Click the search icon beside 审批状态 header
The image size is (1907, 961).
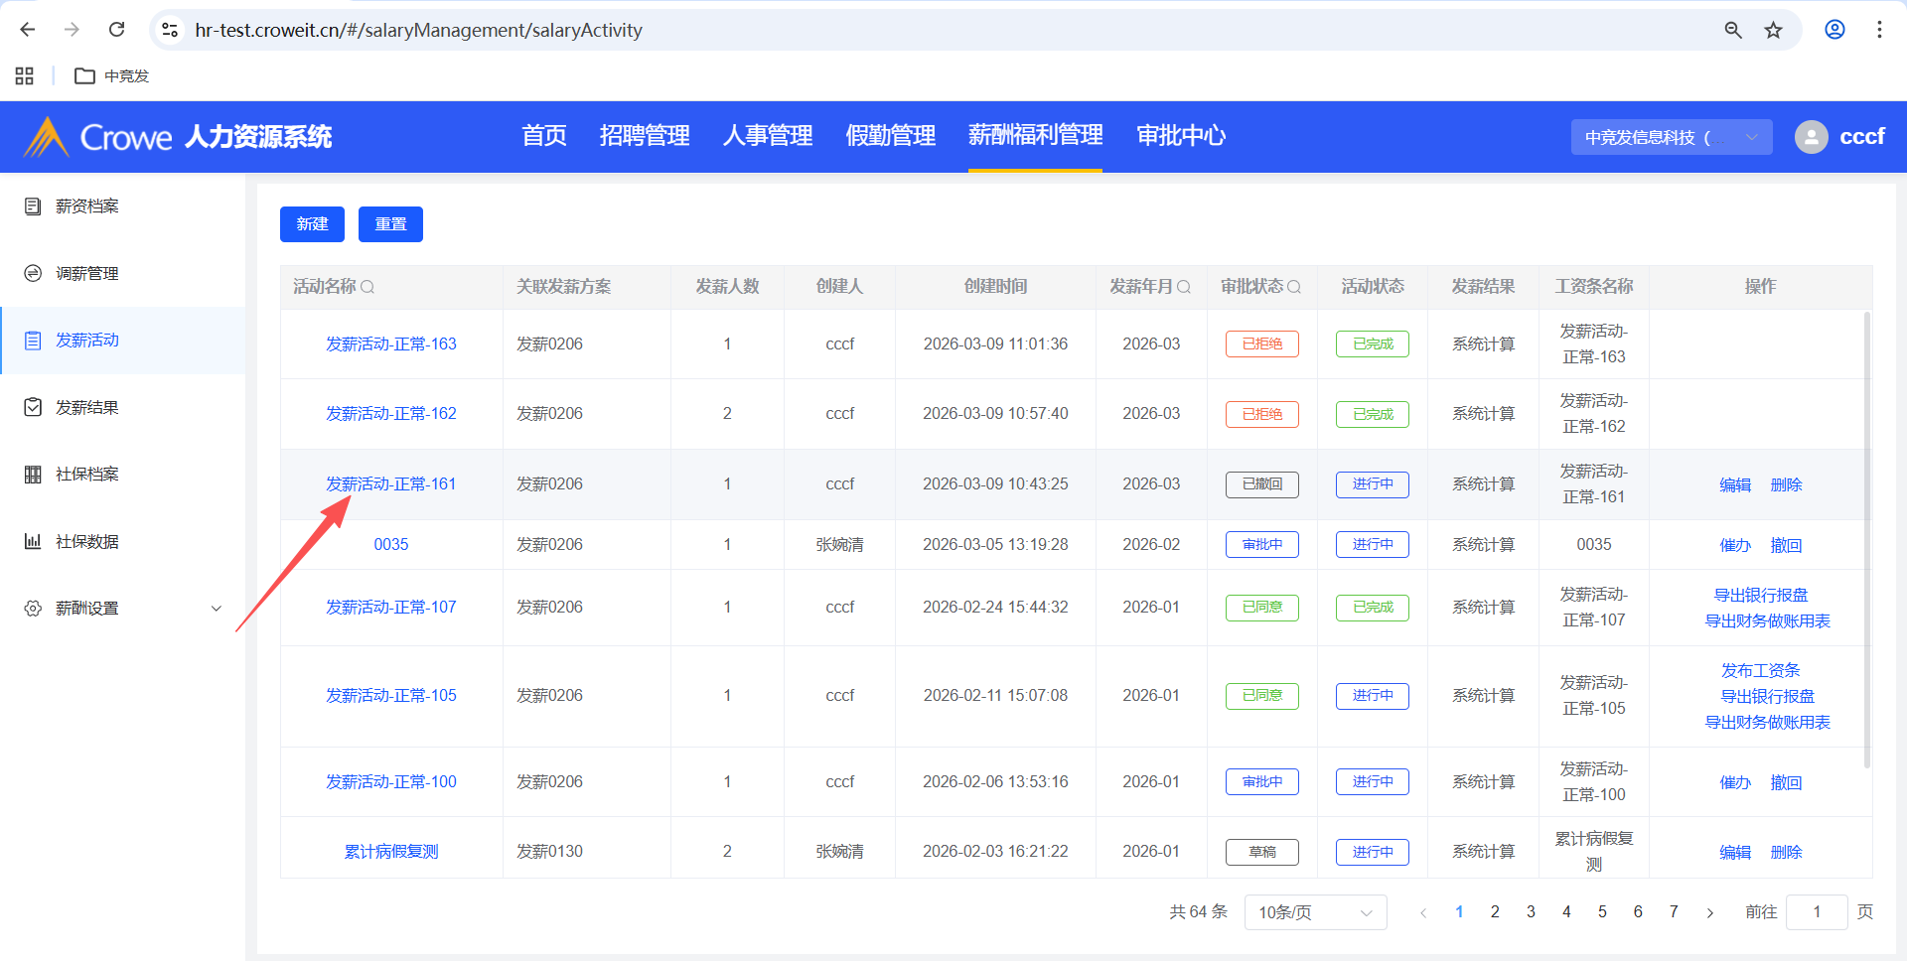(x=1294, y=287)
